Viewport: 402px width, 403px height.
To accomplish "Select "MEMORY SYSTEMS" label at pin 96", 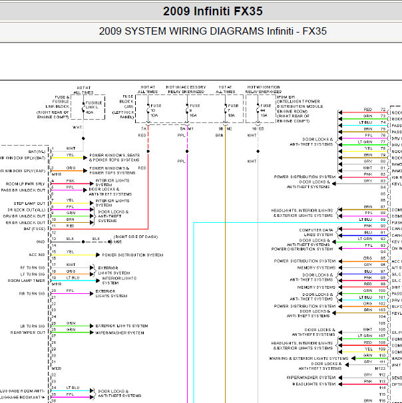I will click(x=316, y=268).
